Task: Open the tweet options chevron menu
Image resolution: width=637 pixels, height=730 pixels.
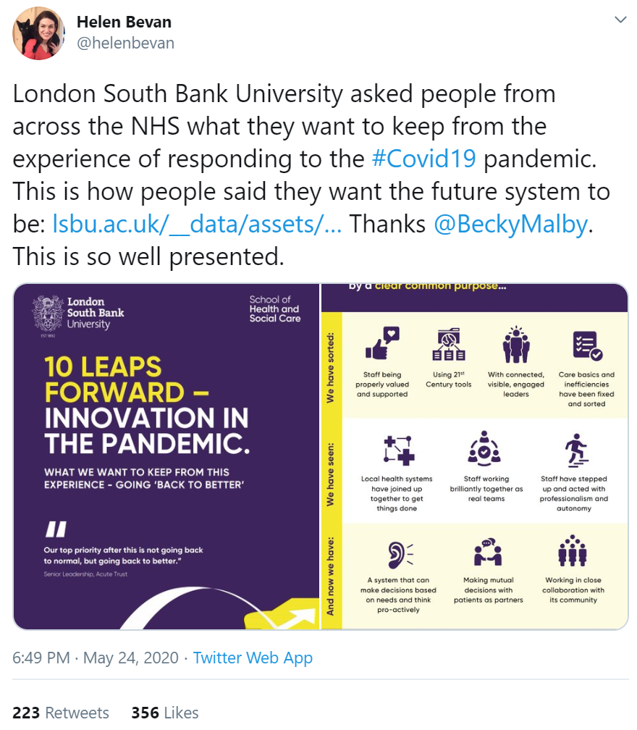Action: pos(620,20)
